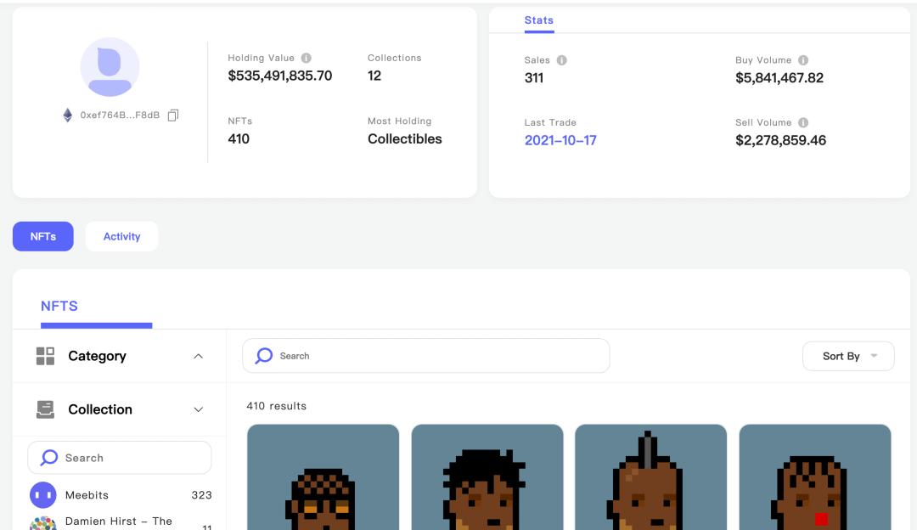
Task: Show info tooltip for Sell Volume
Action: pyautogui.click(x=803, y=122)
